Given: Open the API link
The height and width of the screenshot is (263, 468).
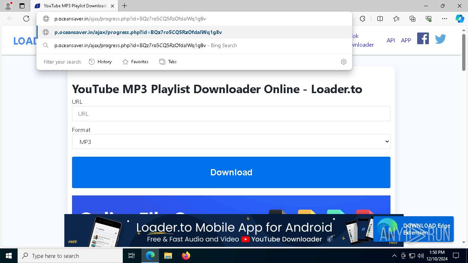Looking at the screenshot, I should [391, 40].
